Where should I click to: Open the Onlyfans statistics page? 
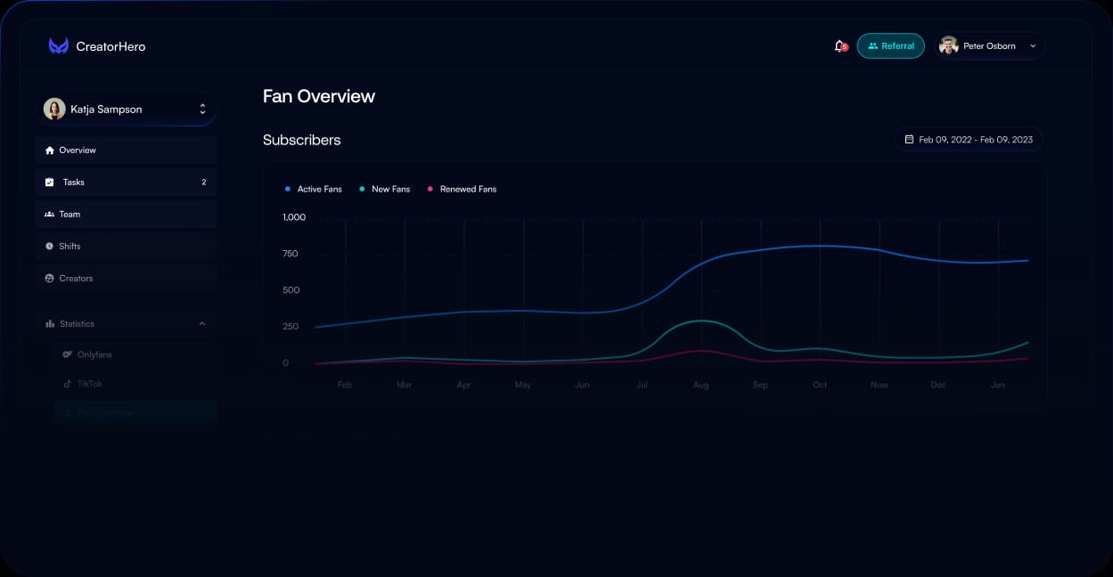pyautogui.click(x=94, y=354)
